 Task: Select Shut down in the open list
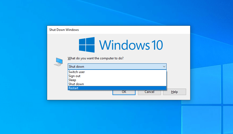click(117, 84)
